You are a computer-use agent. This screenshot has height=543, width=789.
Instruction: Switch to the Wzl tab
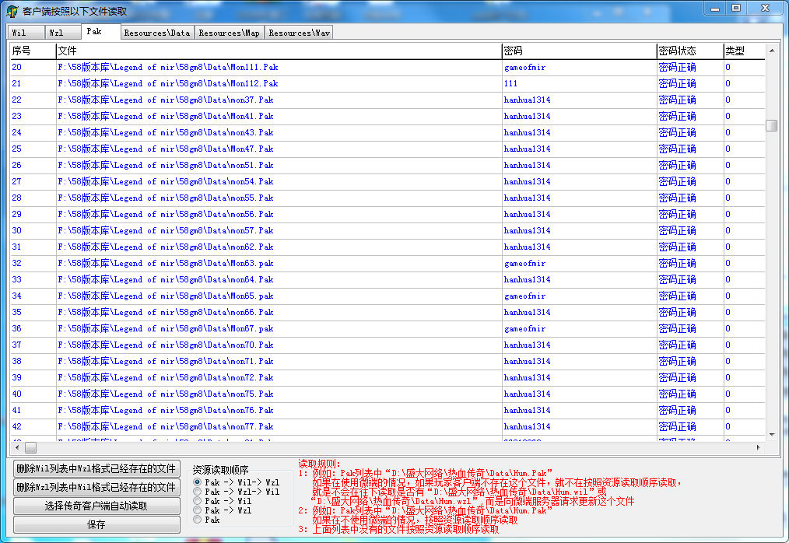62,33
